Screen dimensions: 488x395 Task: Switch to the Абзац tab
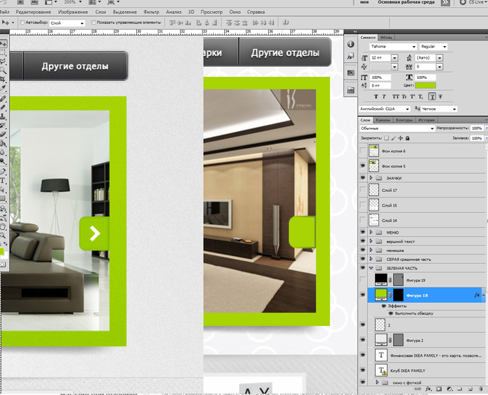(386, 37)
